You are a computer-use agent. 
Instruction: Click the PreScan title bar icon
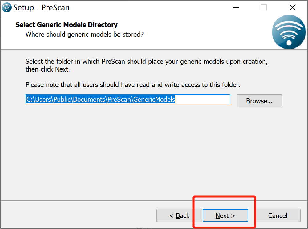pyautogui.click(x=7, y=7)
